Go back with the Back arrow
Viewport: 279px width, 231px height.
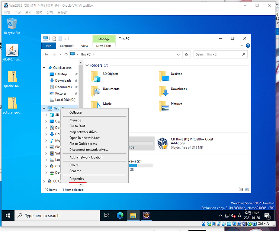click(x=46, y=54)
